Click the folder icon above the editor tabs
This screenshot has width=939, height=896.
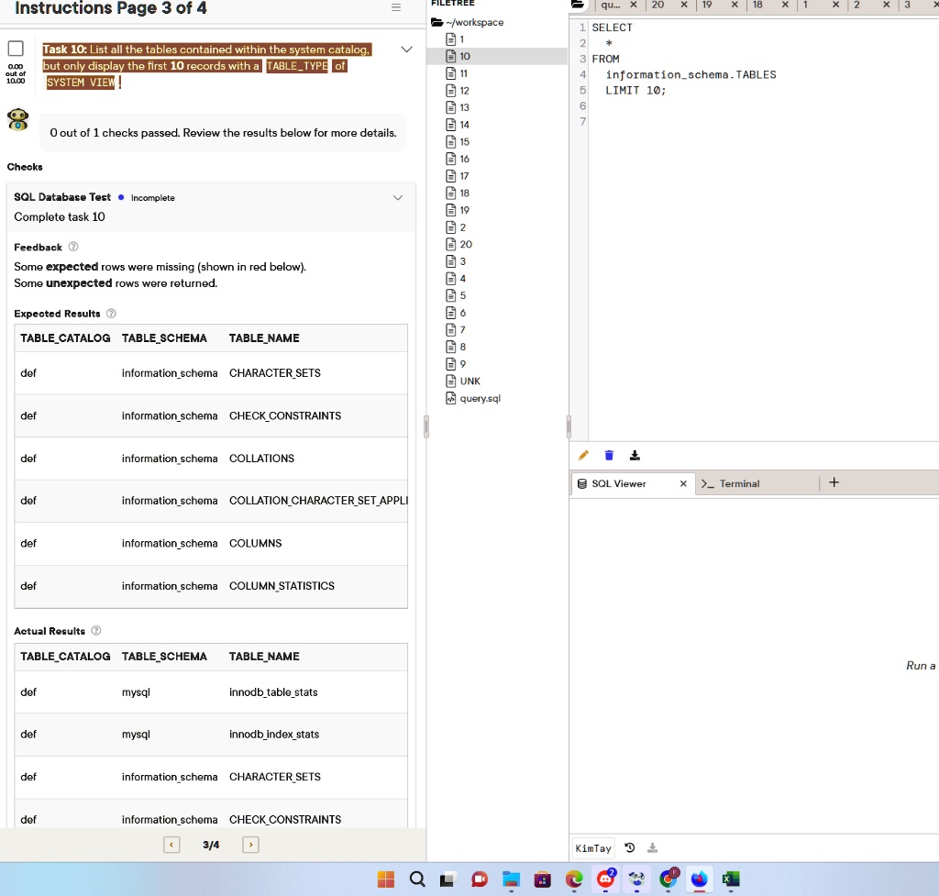tap(577, 5)
